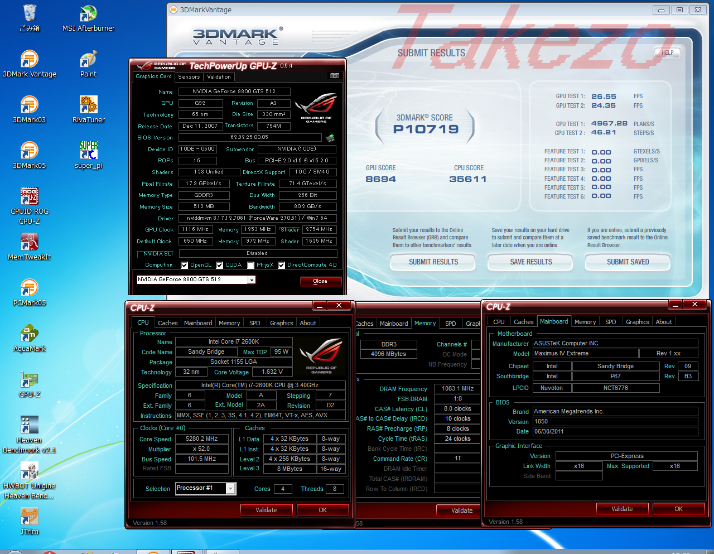
Task: Open RivaTuner desktop icon
Action: (88, 109)
